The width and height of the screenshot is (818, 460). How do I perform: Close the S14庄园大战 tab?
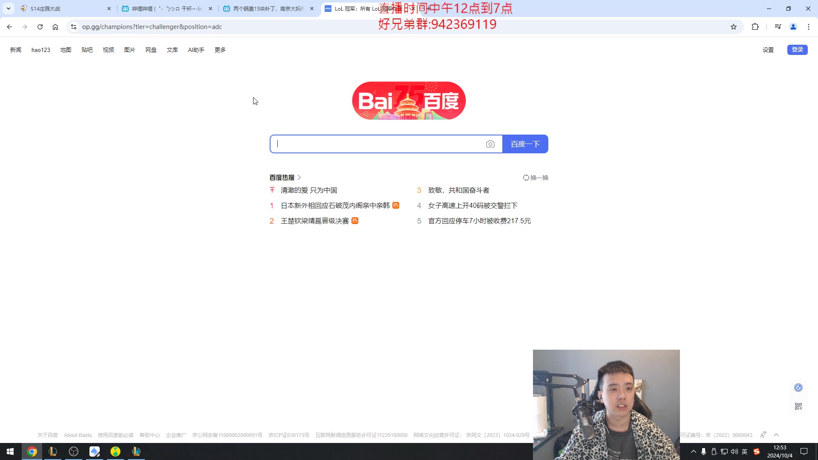click(x=109, y=9)
